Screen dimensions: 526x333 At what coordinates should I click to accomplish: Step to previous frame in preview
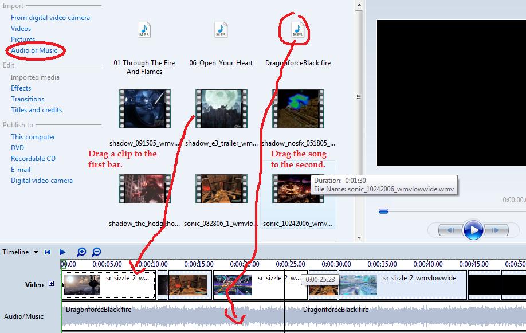coord(450,230)
